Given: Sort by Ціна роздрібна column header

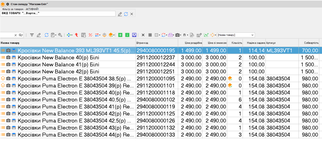Looking at the screenshot, I should [x=190, y=43].
